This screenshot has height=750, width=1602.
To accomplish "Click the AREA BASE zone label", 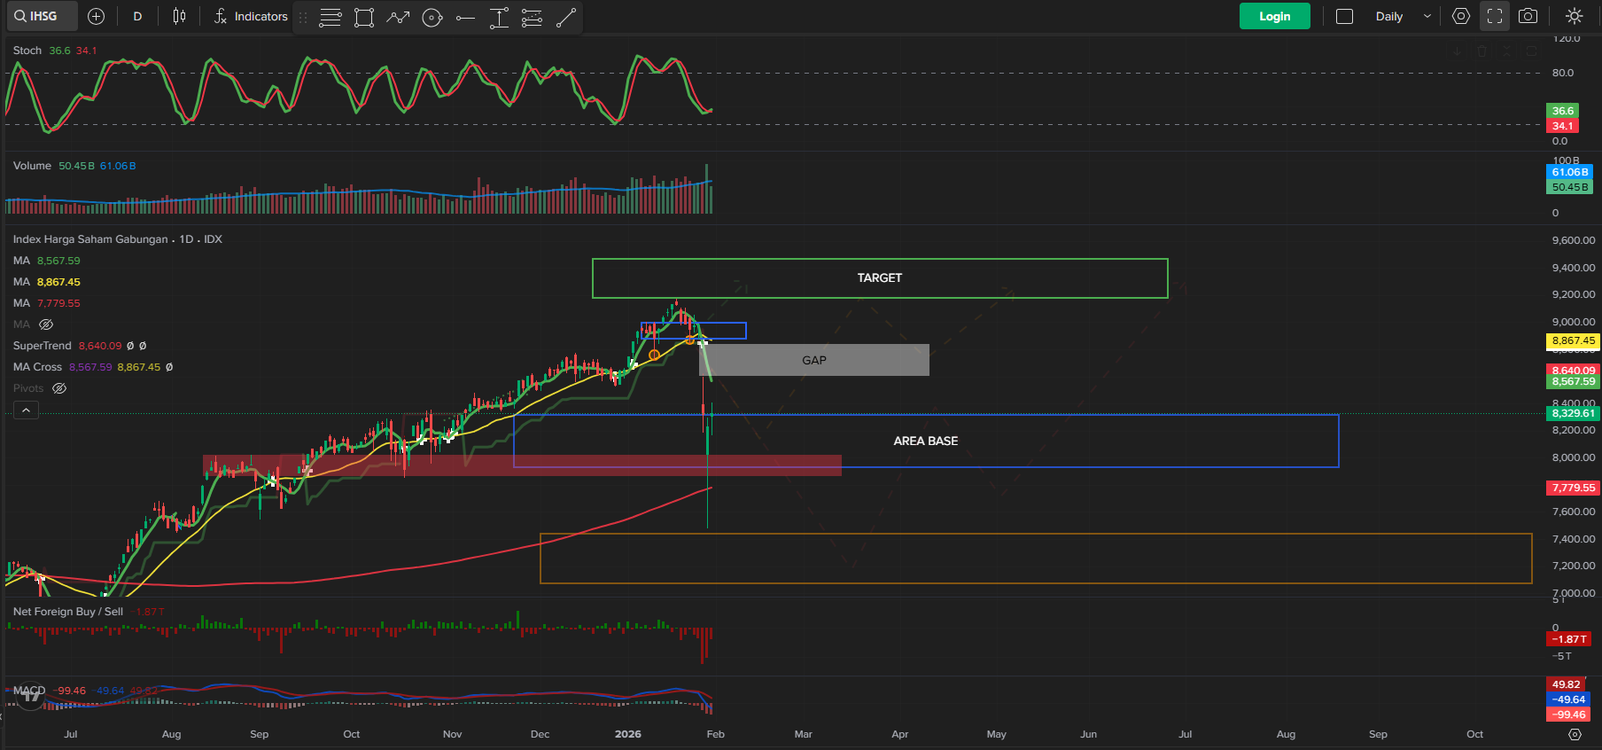I will (926, 441).
